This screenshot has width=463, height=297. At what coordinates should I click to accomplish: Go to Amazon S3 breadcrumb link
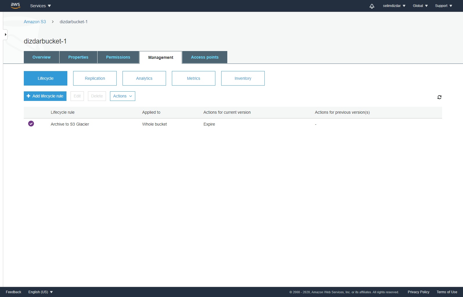35,22
